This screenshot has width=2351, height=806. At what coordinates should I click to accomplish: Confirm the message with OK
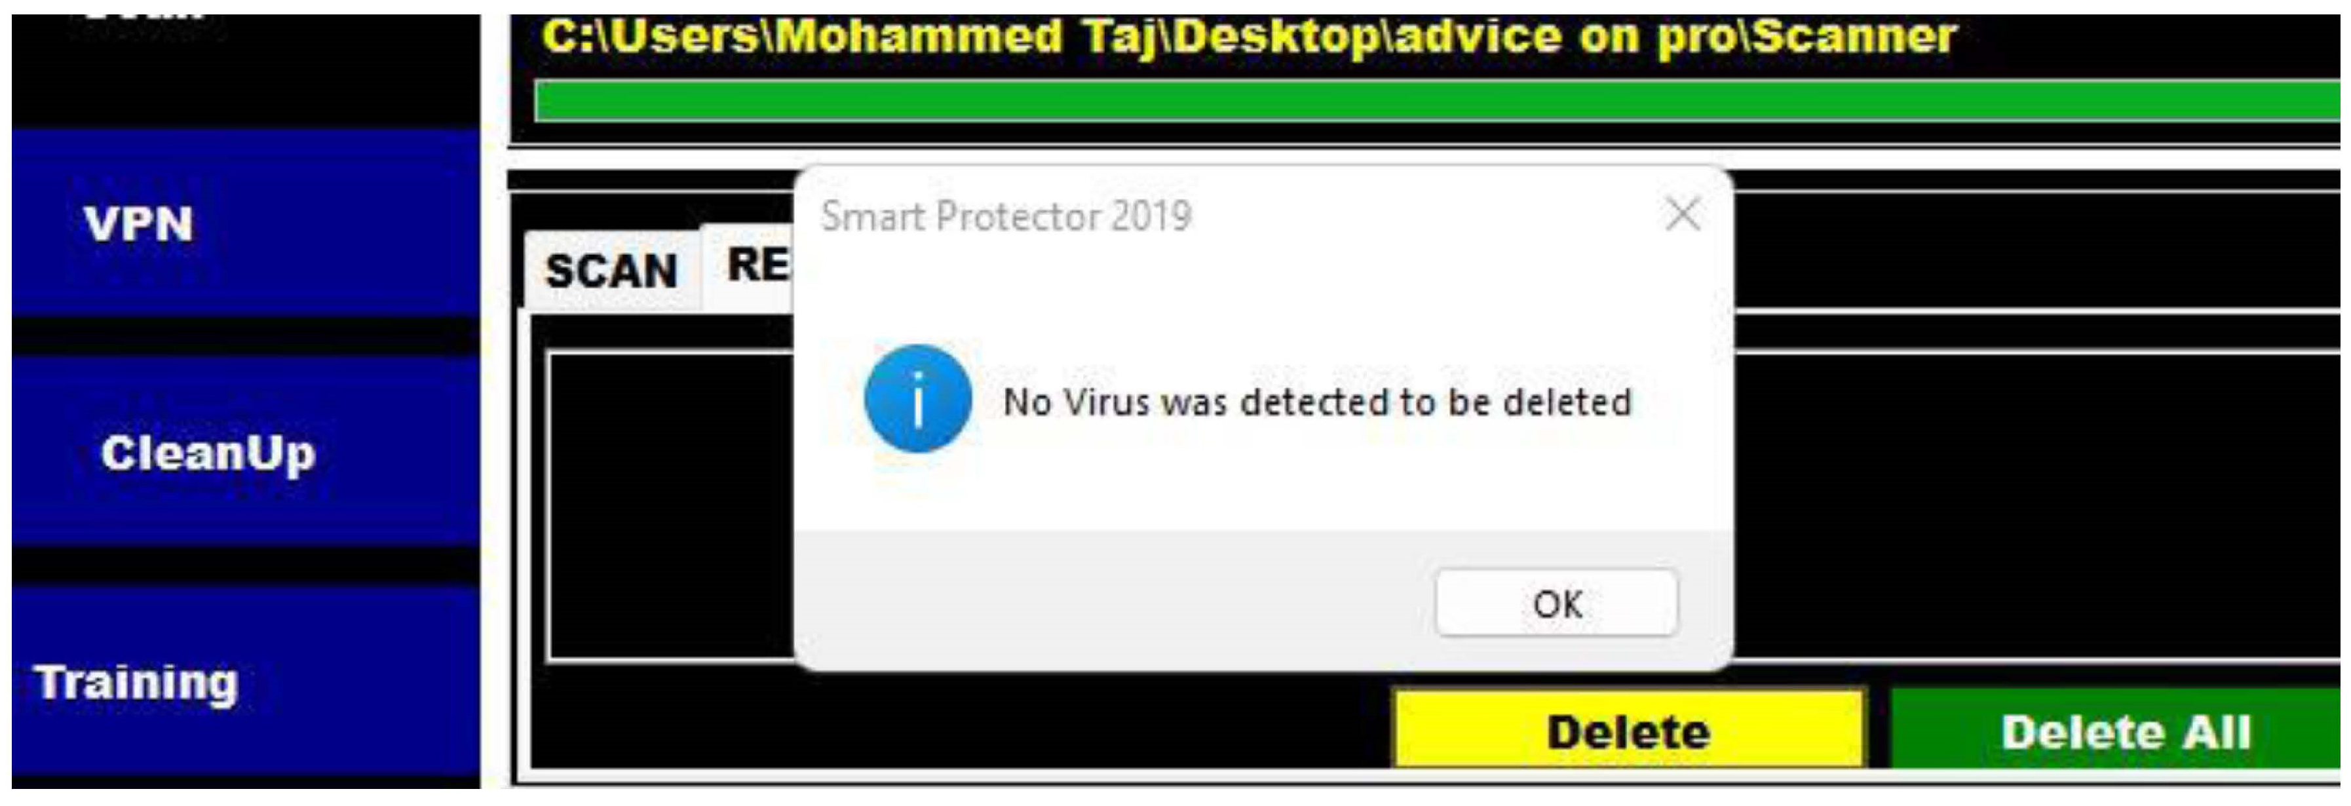[x=1556, y=604]
